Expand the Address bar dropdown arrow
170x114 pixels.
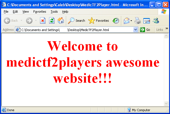(x=135, y=30)
